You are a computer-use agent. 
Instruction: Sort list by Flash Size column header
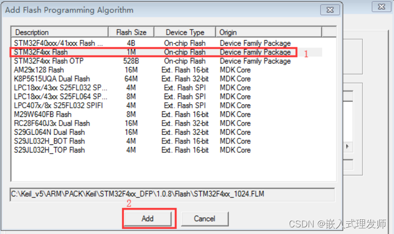click(x=131, y=32)
